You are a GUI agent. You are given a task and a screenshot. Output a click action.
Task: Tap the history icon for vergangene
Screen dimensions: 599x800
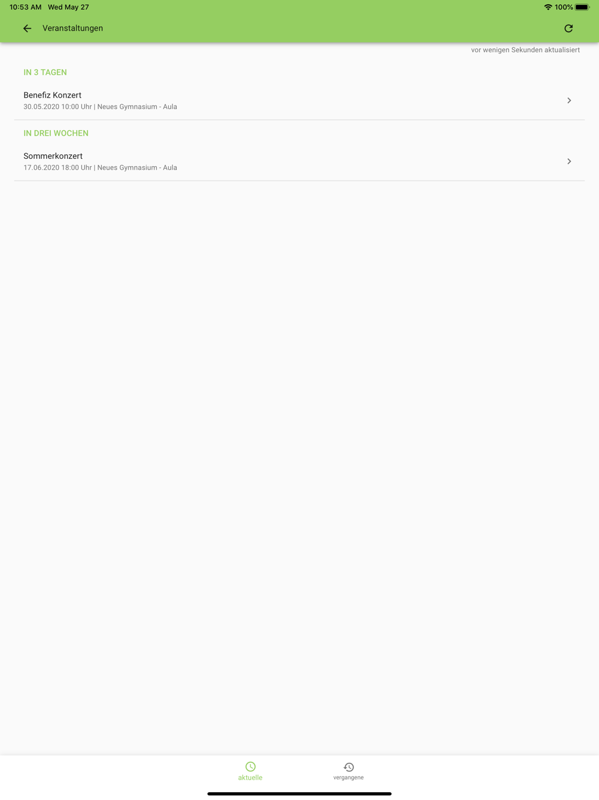(x=349, y=767)
